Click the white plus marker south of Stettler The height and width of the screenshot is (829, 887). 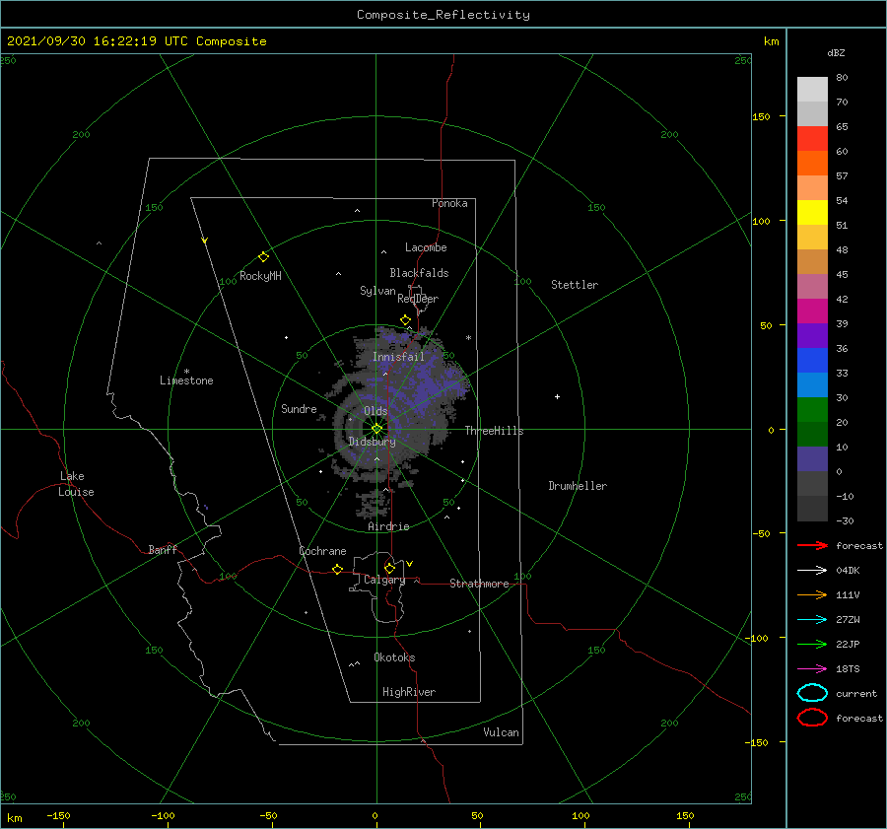557,396
